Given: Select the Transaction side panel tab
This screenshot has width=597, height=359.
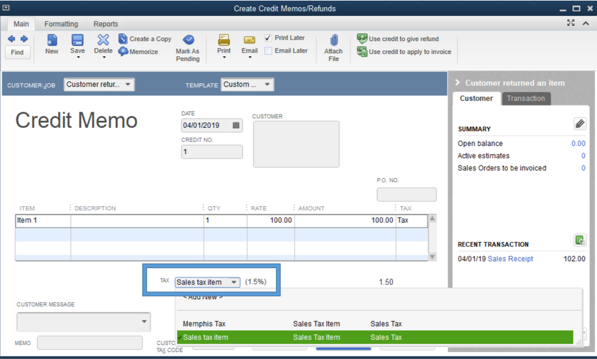Looking at the screenshot, I should [526, 99].
